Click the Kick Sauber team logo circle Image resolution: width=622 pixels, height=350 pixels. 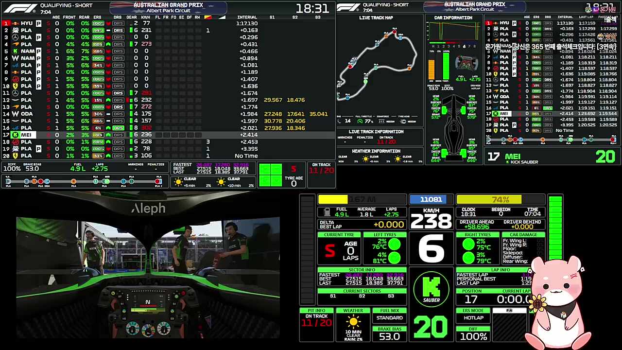(431, 289)
